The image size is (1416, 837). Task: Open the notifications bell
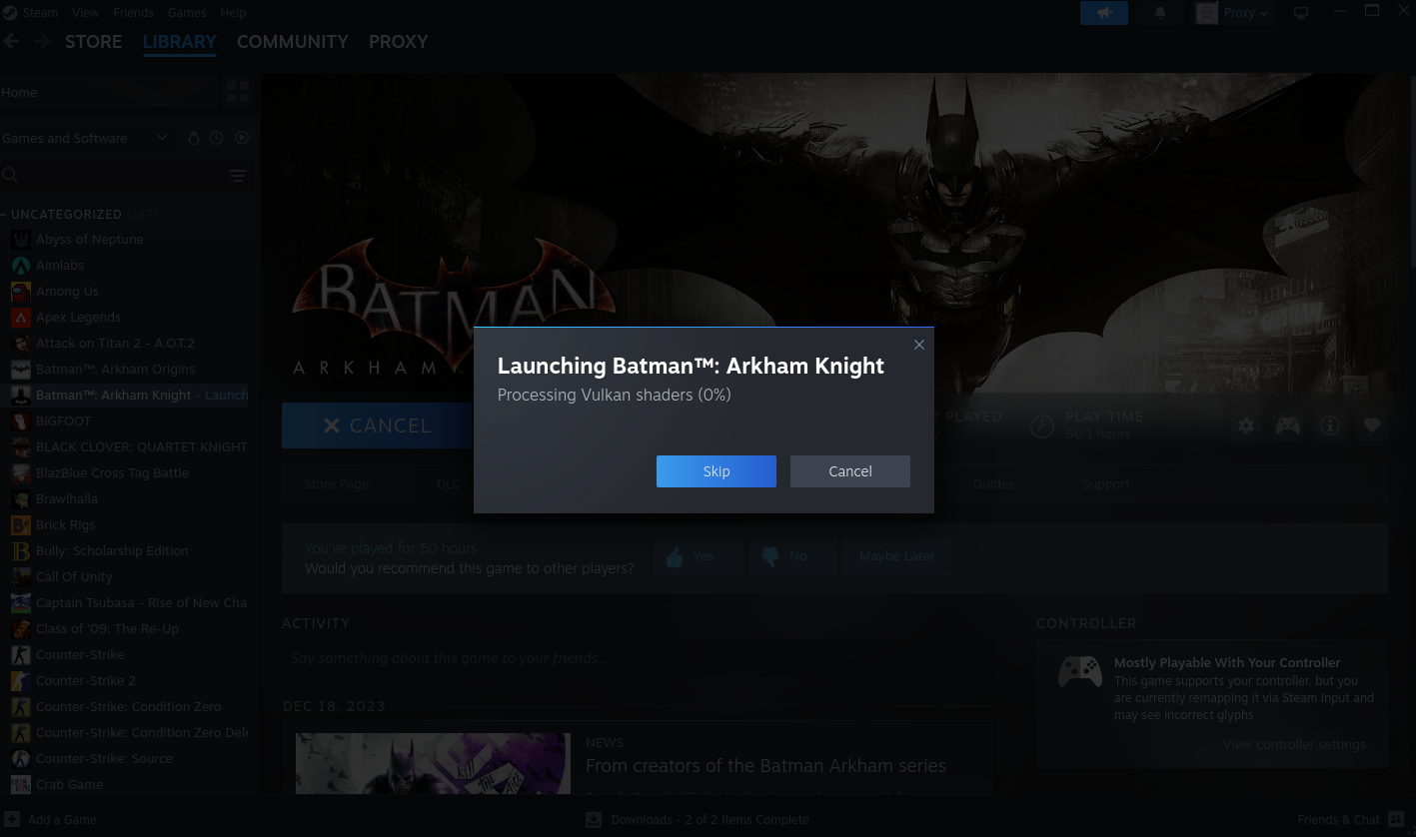pyautogui.click(x=1160, y=13)
